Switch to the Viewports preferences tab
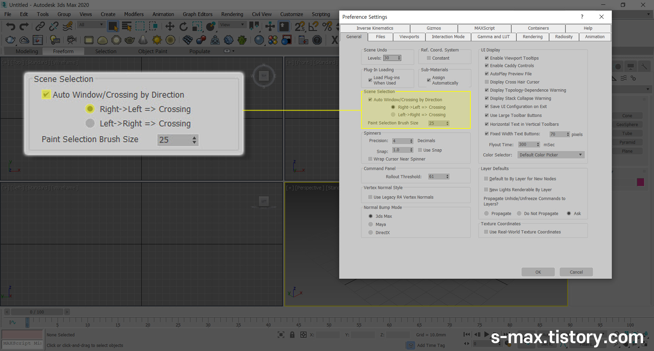Image resolution: width=654 pixels, height=351 pixels. [x=409, y=37]
